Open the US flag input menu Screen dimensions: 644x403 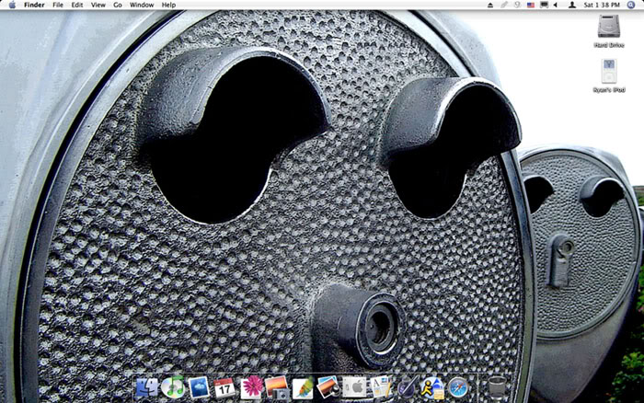(x=531, y=5)
